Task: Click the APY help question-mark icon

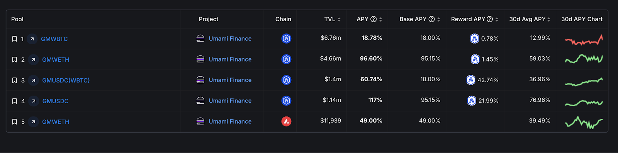Action: click(x=374, y=19)
